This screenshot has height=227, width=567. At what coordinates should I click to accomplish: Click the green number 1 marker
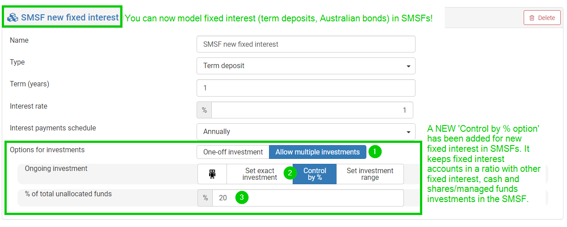pos(375,152)
